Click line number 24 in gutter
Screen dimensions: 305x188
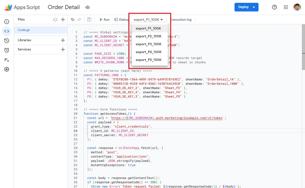pyautogui.click(x=75, y=131)
